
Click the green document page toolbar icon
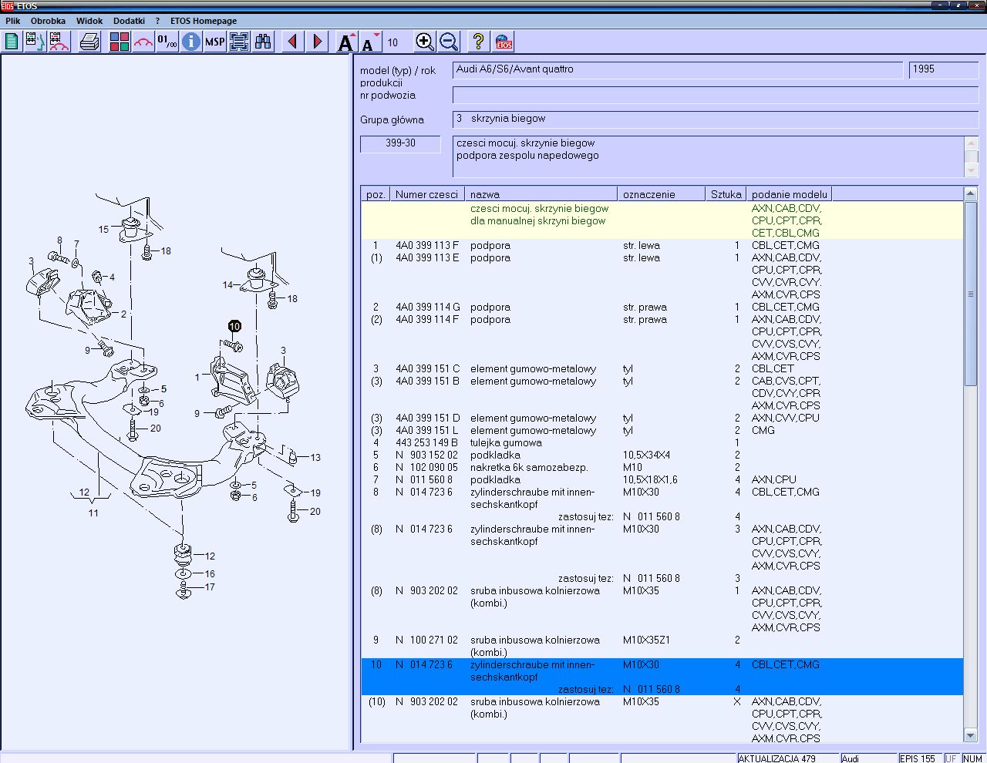pos(12,42)
